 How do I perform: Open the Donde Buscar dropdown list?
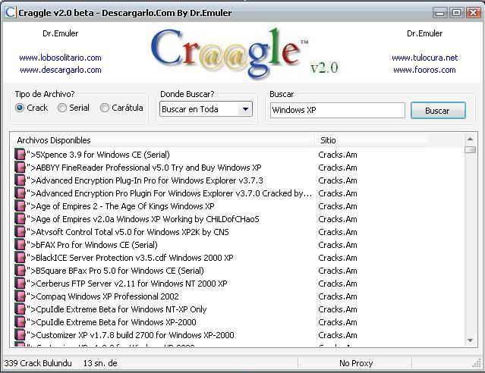point(245,109)
